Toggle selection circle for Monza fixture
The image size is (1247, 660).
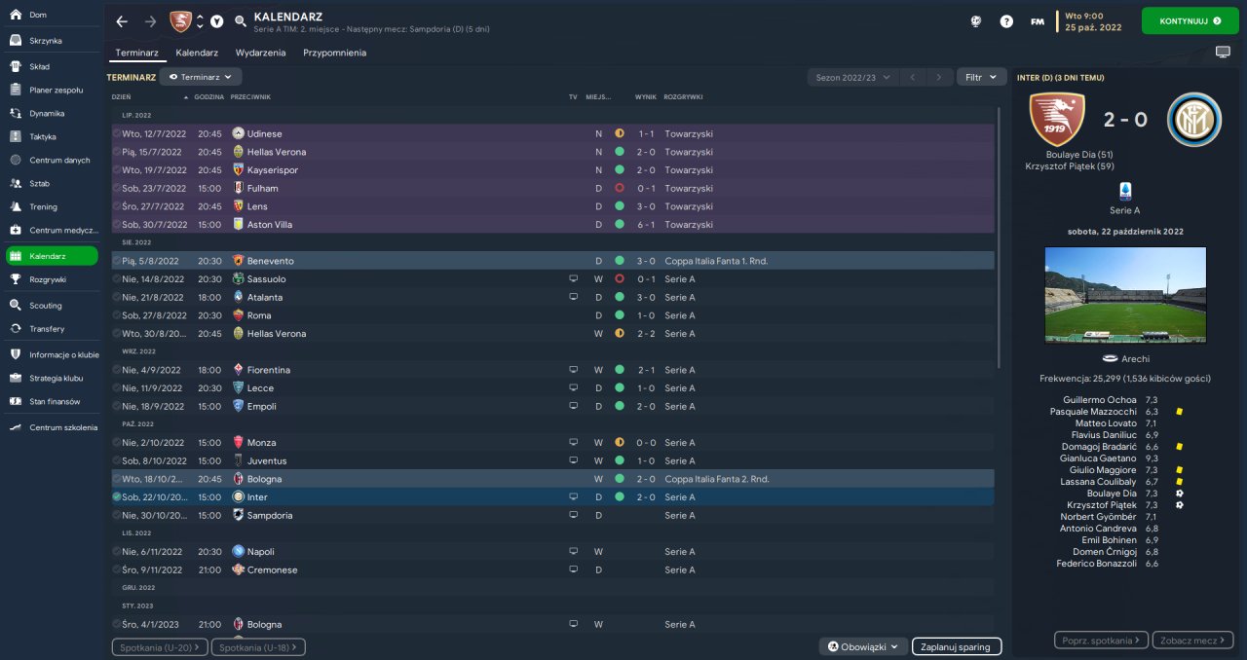(117, 443)
